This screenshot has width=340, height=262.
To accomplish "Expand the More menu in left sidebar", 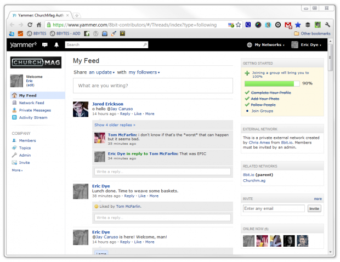I will click(17, 170).
